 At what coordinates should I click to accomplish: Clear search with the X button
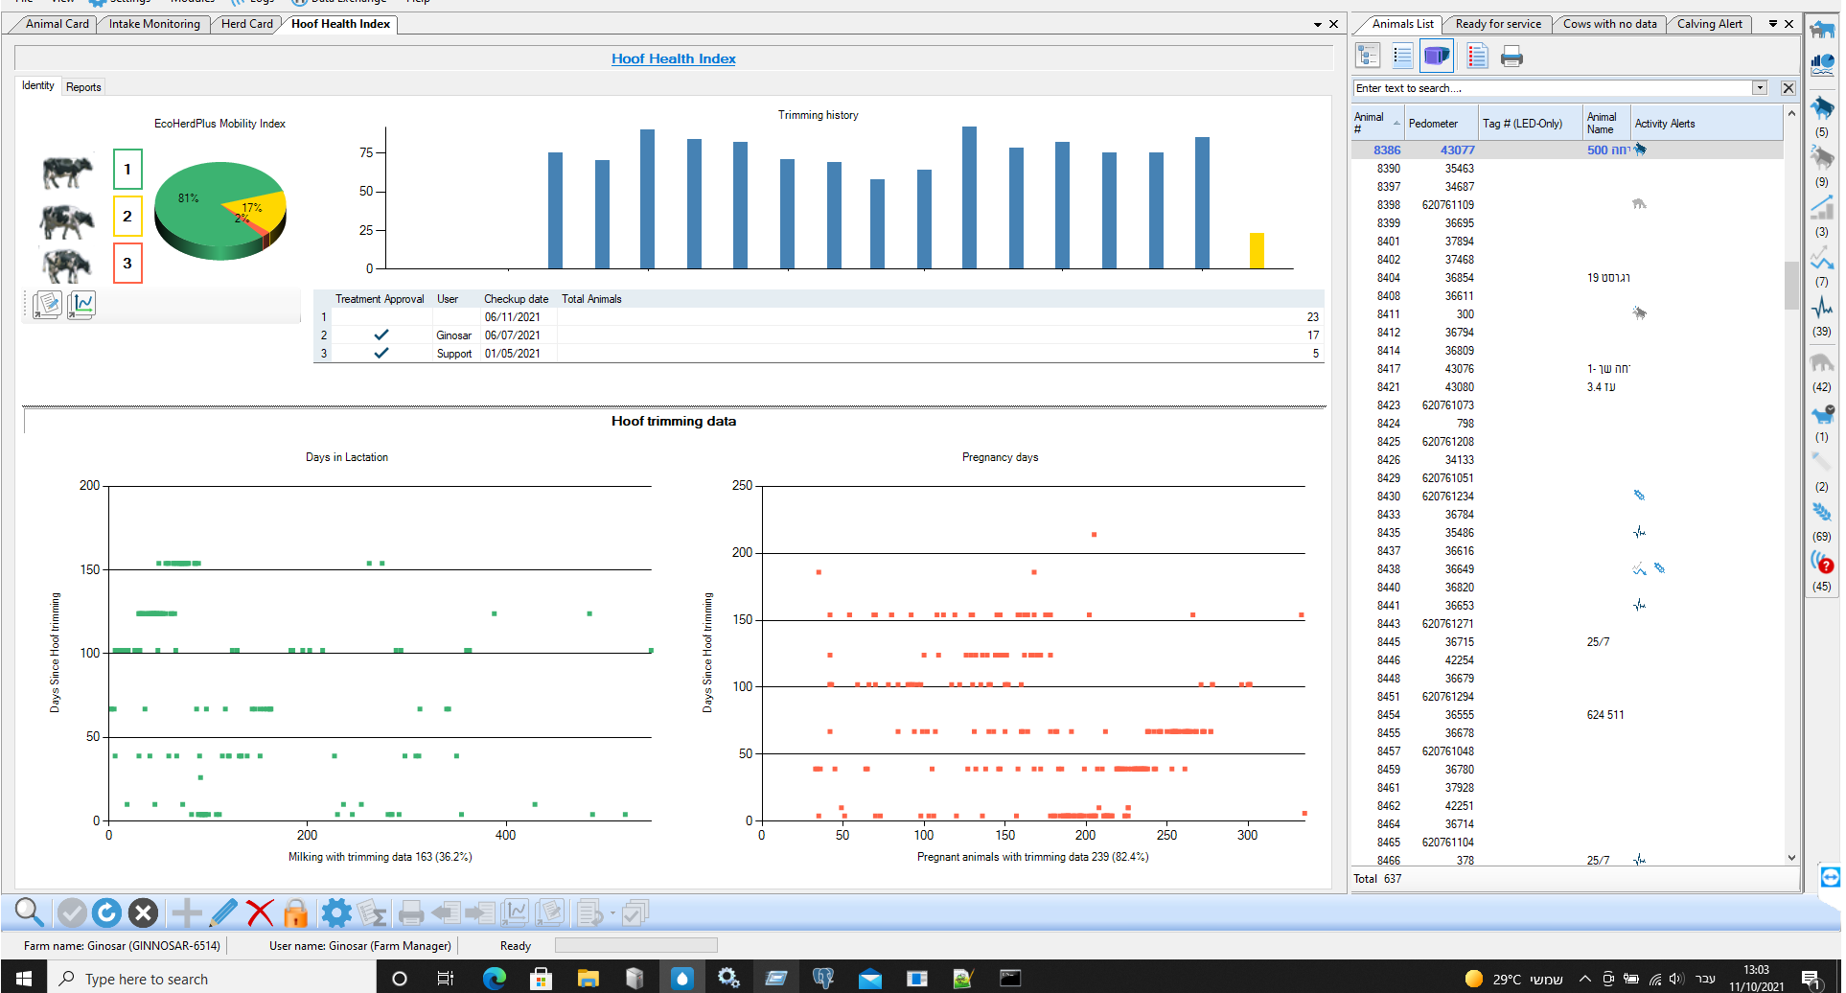(x=1788, y=88)
